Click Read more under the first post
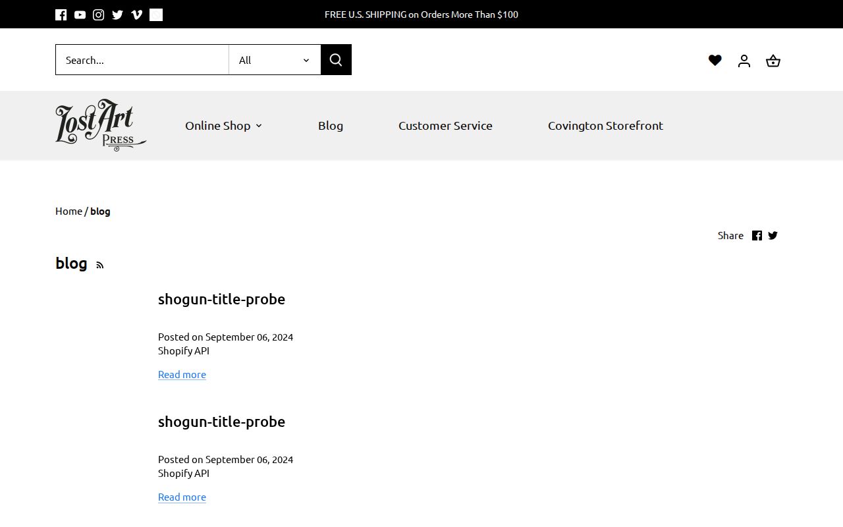This screenshot has height=527, width=843. click(x=182, y=374)
